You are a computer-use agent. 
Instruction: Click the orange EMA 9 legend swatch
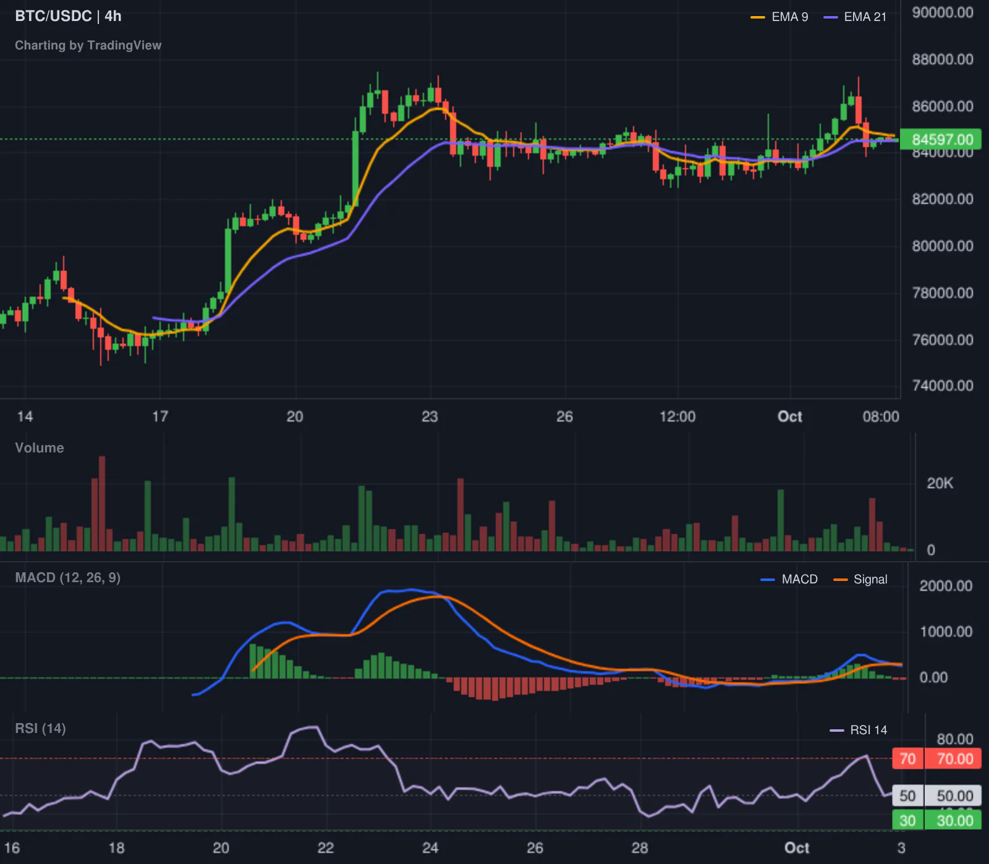click(x=758, y=17)
